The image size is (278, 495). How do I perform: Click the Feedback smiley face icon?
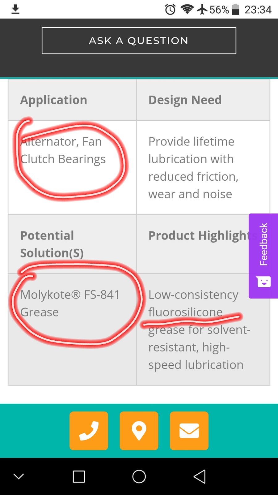tap(263, 282)
